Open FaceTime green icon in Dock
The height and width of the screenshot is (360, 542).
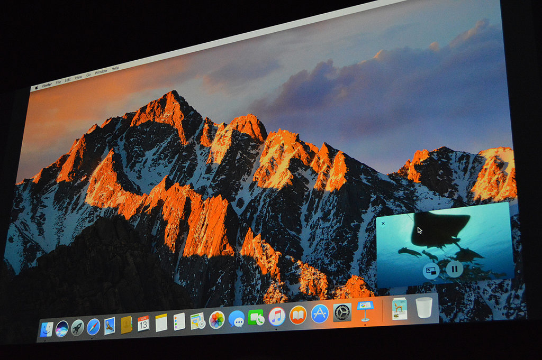pyautogui.click(x=256, y=318)
